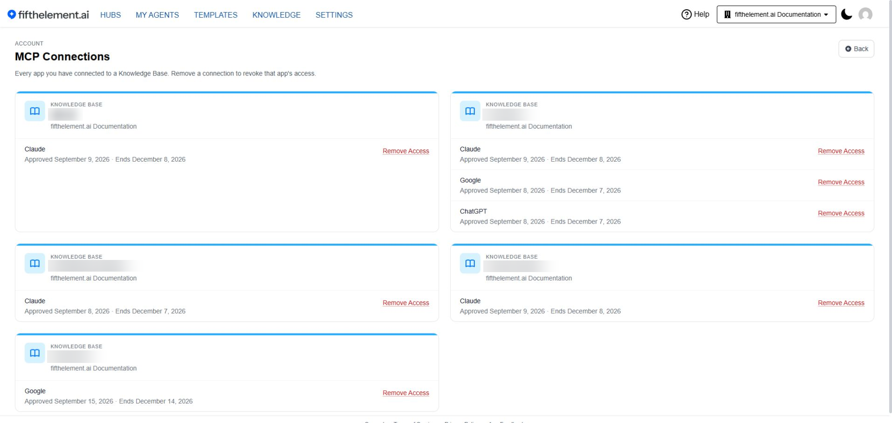Open the TEMPLATES section
This screenshot has width=892, height=423.
click(x=216, y=15)
